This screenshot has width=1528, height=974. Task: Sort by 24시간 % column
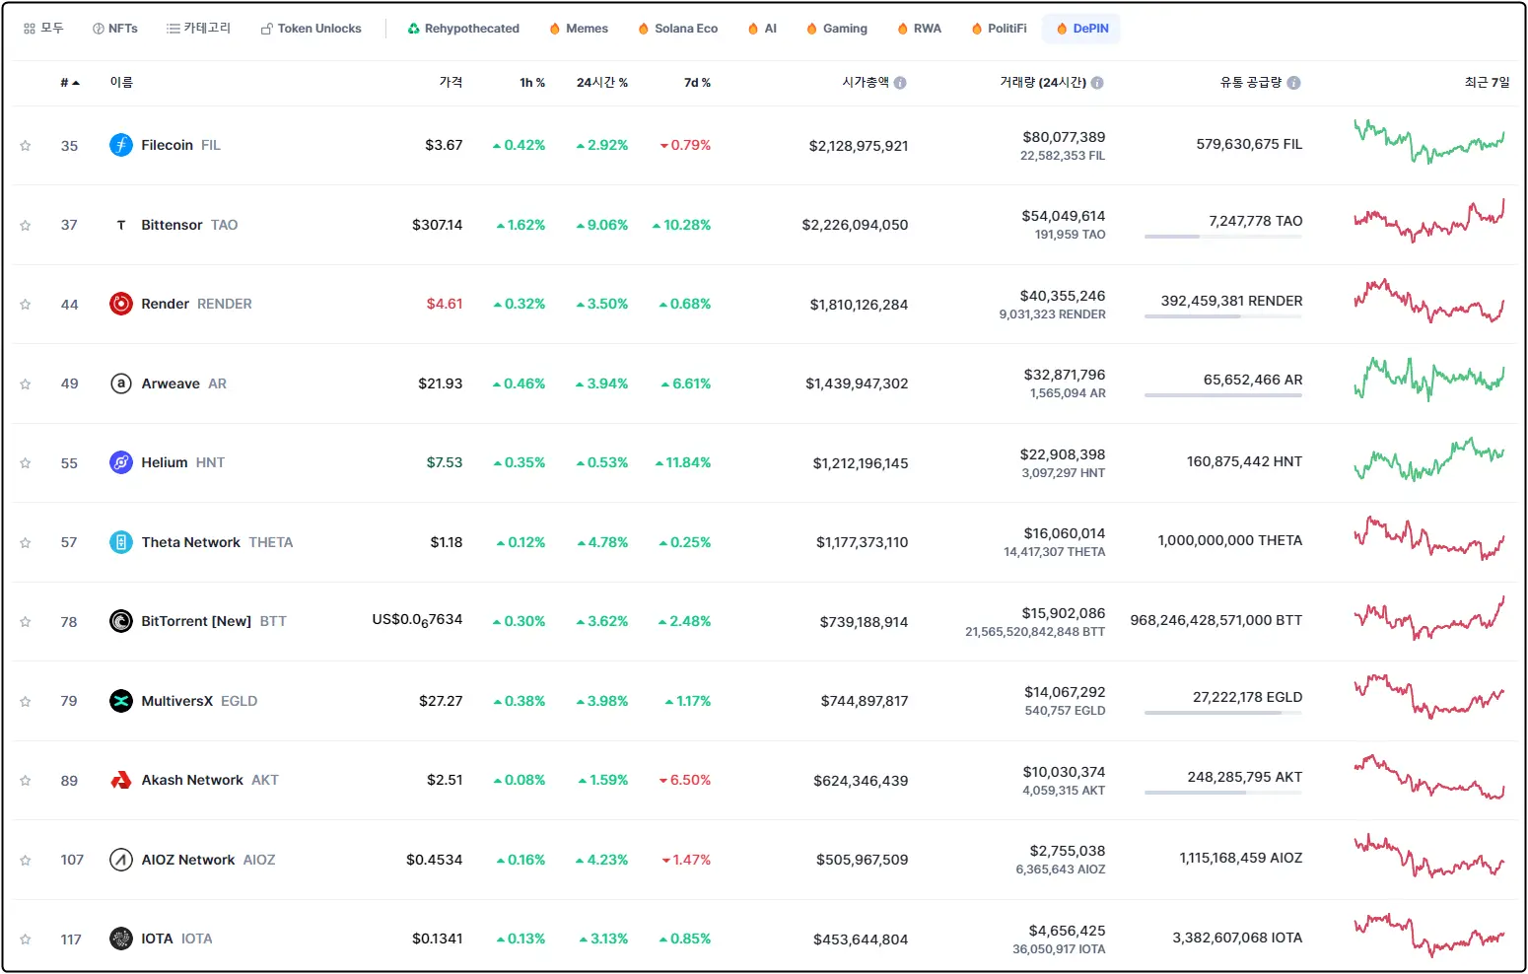click(602, 83)
